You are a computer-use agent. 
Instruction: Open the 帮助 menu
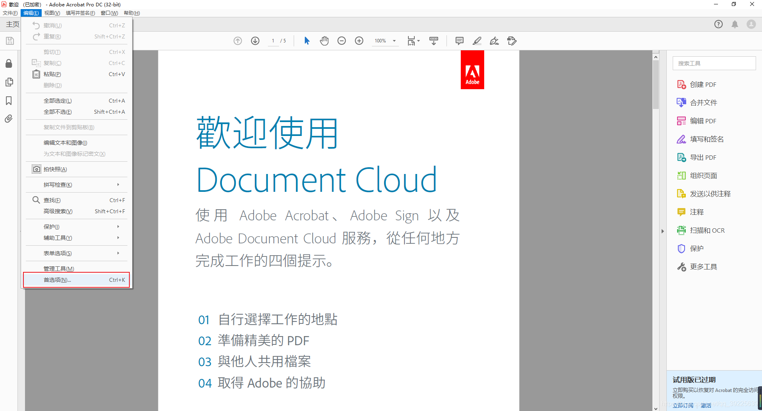pos(132,13)
